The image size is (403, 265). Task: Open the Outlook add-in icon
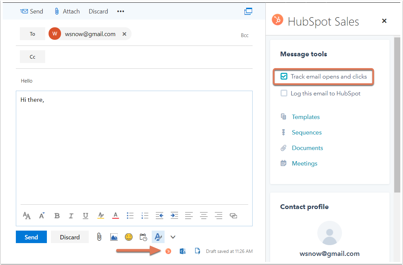[x=183, y=251]
